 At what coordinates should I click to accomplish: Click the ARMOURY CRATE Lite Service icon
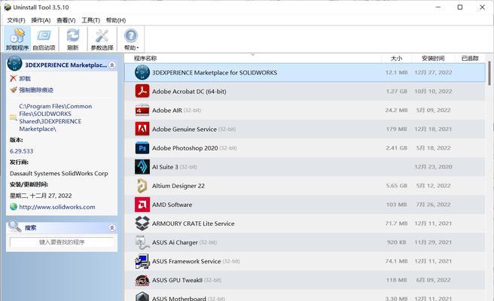point(142,223)
